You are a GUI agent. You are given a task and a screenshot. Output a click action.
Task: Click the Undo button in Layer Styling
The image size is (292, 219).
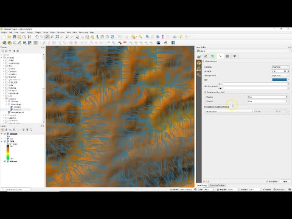point(204,181)
